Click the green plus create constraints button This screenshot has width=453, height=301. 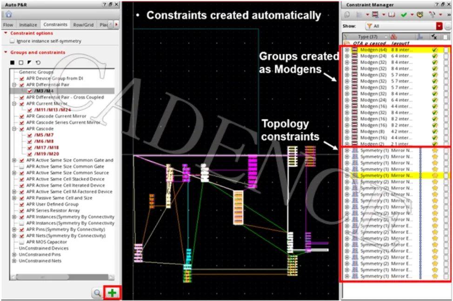112,293
